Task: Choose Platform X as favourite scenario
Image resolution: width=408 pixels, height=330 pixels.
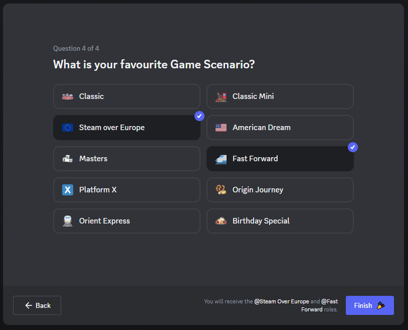Action: tap(126, 190)
